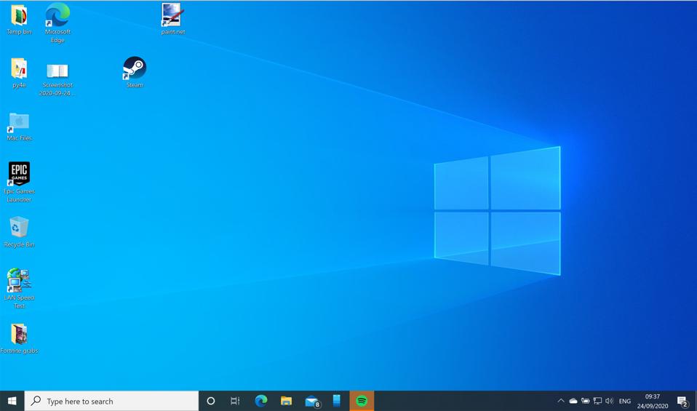Select the LAN Speed Test shortcut
This screenshot has height=411, width=697.
click(19, 281)
